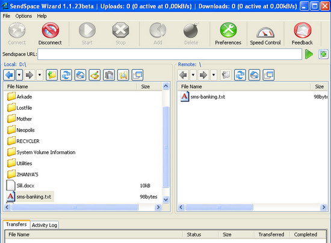Screen dimensions: 331x243
Task: Go up one folder in Local pane
Action: click(52, 75)
